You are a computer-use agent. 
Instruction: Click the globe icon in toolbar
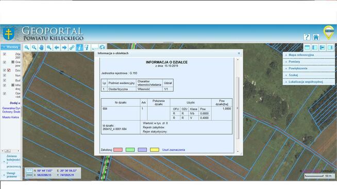(x=103, y=47)
